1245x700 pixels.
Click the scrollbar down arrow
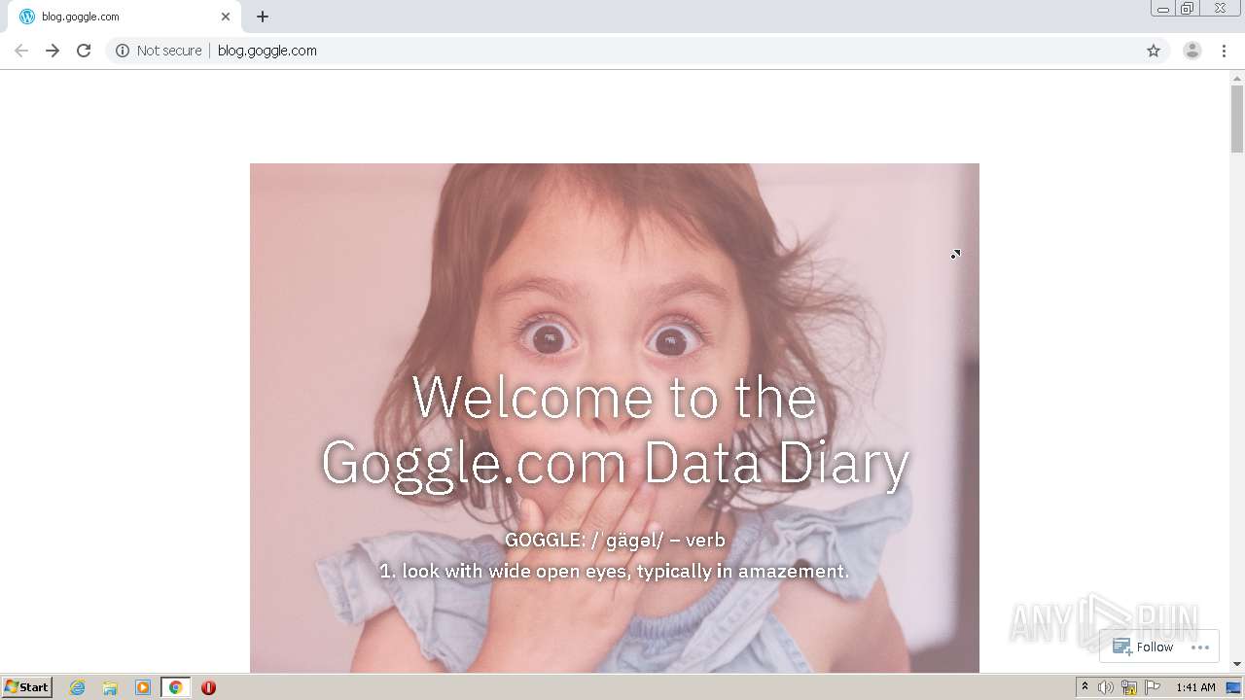click(x=1237, y=664)
